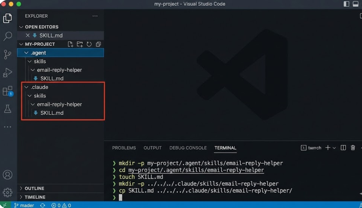Image resolution: width=362 pixels, height=208 pixels.
Task: Collapse all folders in explorer
Action: (x=98, y=44)
